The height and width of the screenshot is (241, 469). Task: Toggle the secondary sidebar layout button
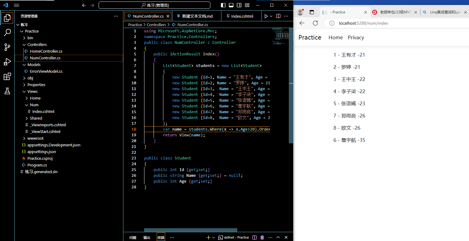pos(239,5)
